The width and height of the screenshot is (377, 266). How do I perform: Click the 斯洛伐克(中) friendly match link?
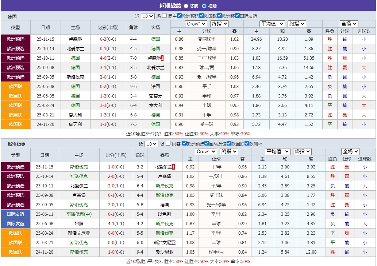79,214
